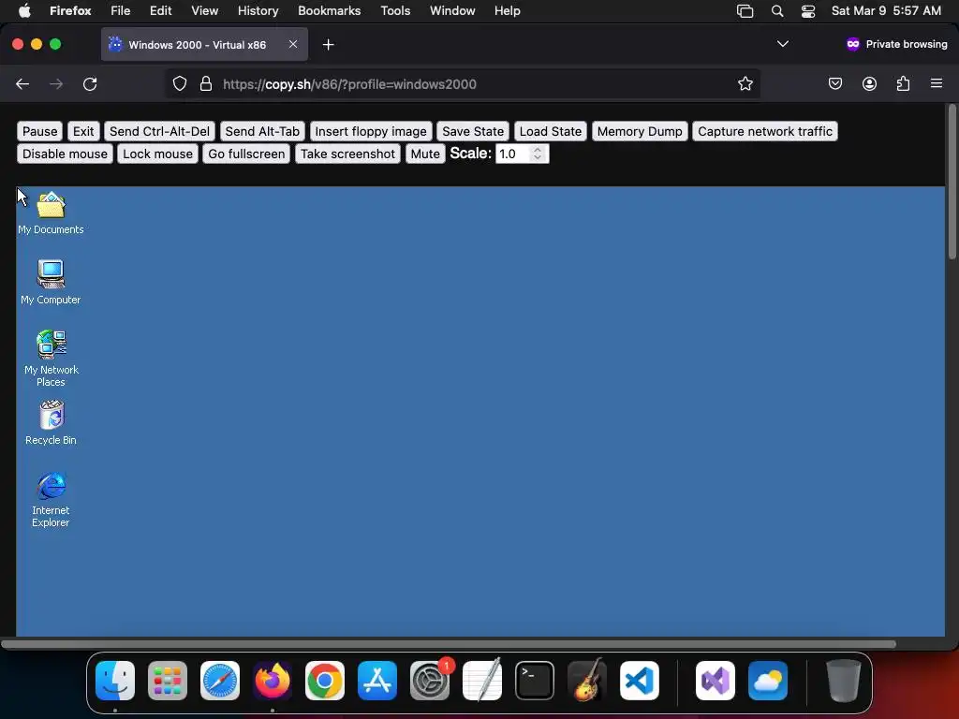This screenshot has width=959, height=719.
Task: Open the History menu
Action: pos(258,11)
